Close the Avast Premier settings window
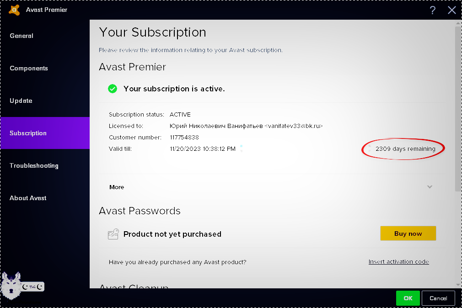This screenshot has width=462, height=308. (452, 10)
